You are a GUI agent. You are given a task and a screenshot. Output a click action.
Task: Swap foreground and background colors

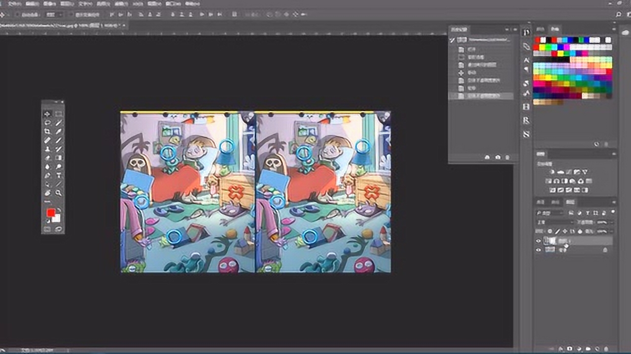tap(59, 209)
